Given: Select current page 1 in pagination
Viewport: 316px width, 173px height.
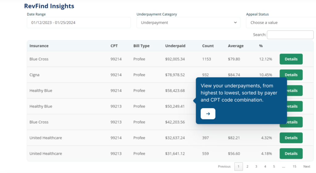Looking at the screenshot, I should [239, 167].
